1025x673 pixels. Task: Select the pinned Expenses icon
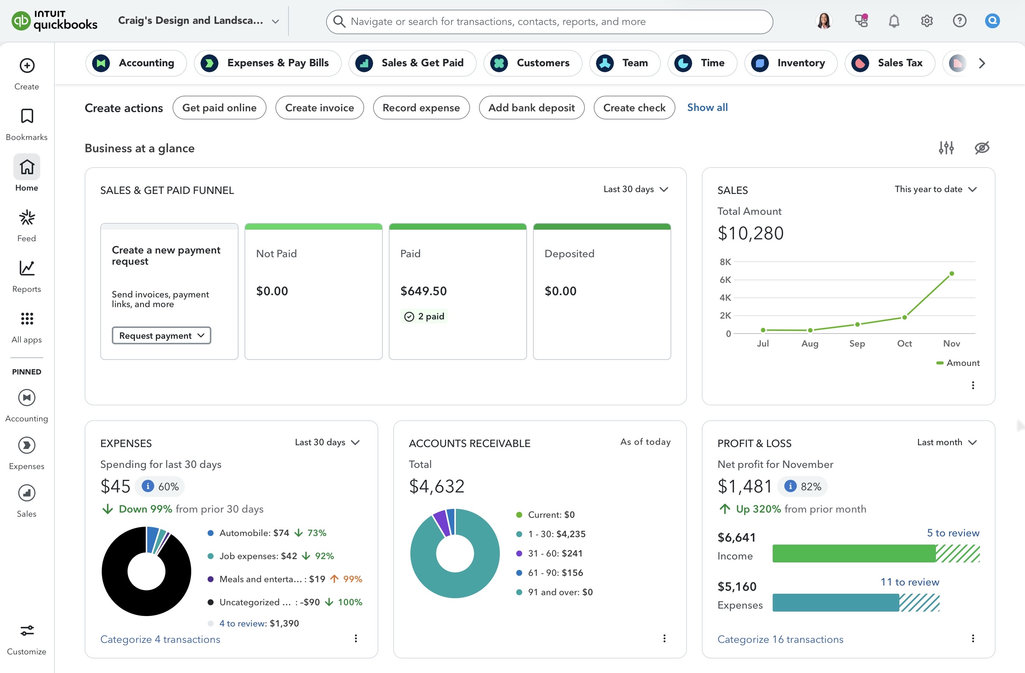pyautogui.click(x=26, y=446)
